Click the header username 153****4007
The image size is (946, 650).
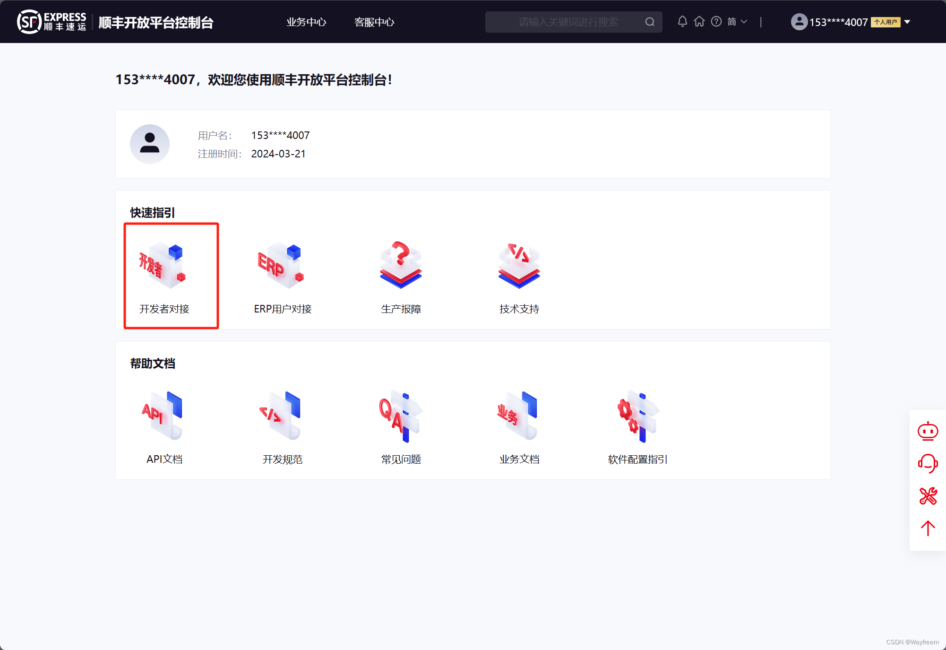838,22
